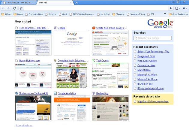Click the Forward navigation arrow
This screenshot has height=136, width=189.
coord(8,8)
